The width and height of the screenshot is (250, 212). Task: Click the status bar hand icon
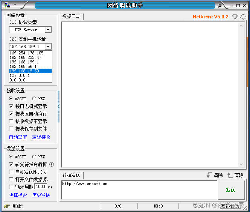pyautogui.click(x=6, y=206)
